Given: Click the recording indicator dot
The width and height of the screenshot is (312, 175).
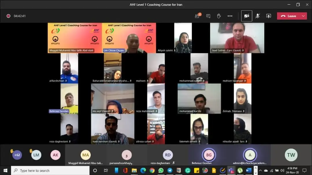Looking at the screenshot, I should (8, 16).
